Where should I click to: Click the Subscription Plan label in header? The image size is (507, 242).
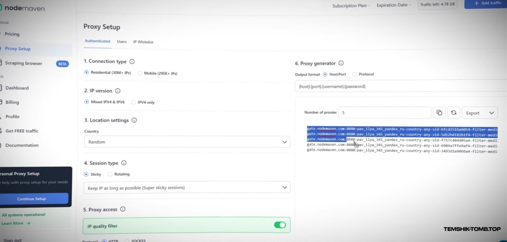(x=351, y=6)
